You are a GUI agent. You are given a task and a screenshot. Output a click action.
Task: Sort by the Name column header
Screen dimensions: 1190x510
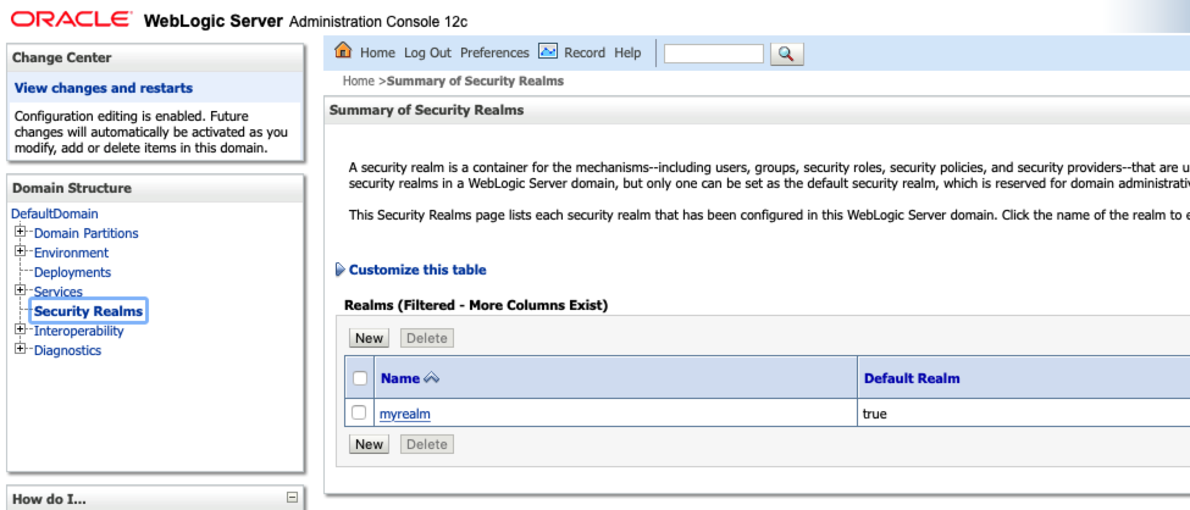400,378
